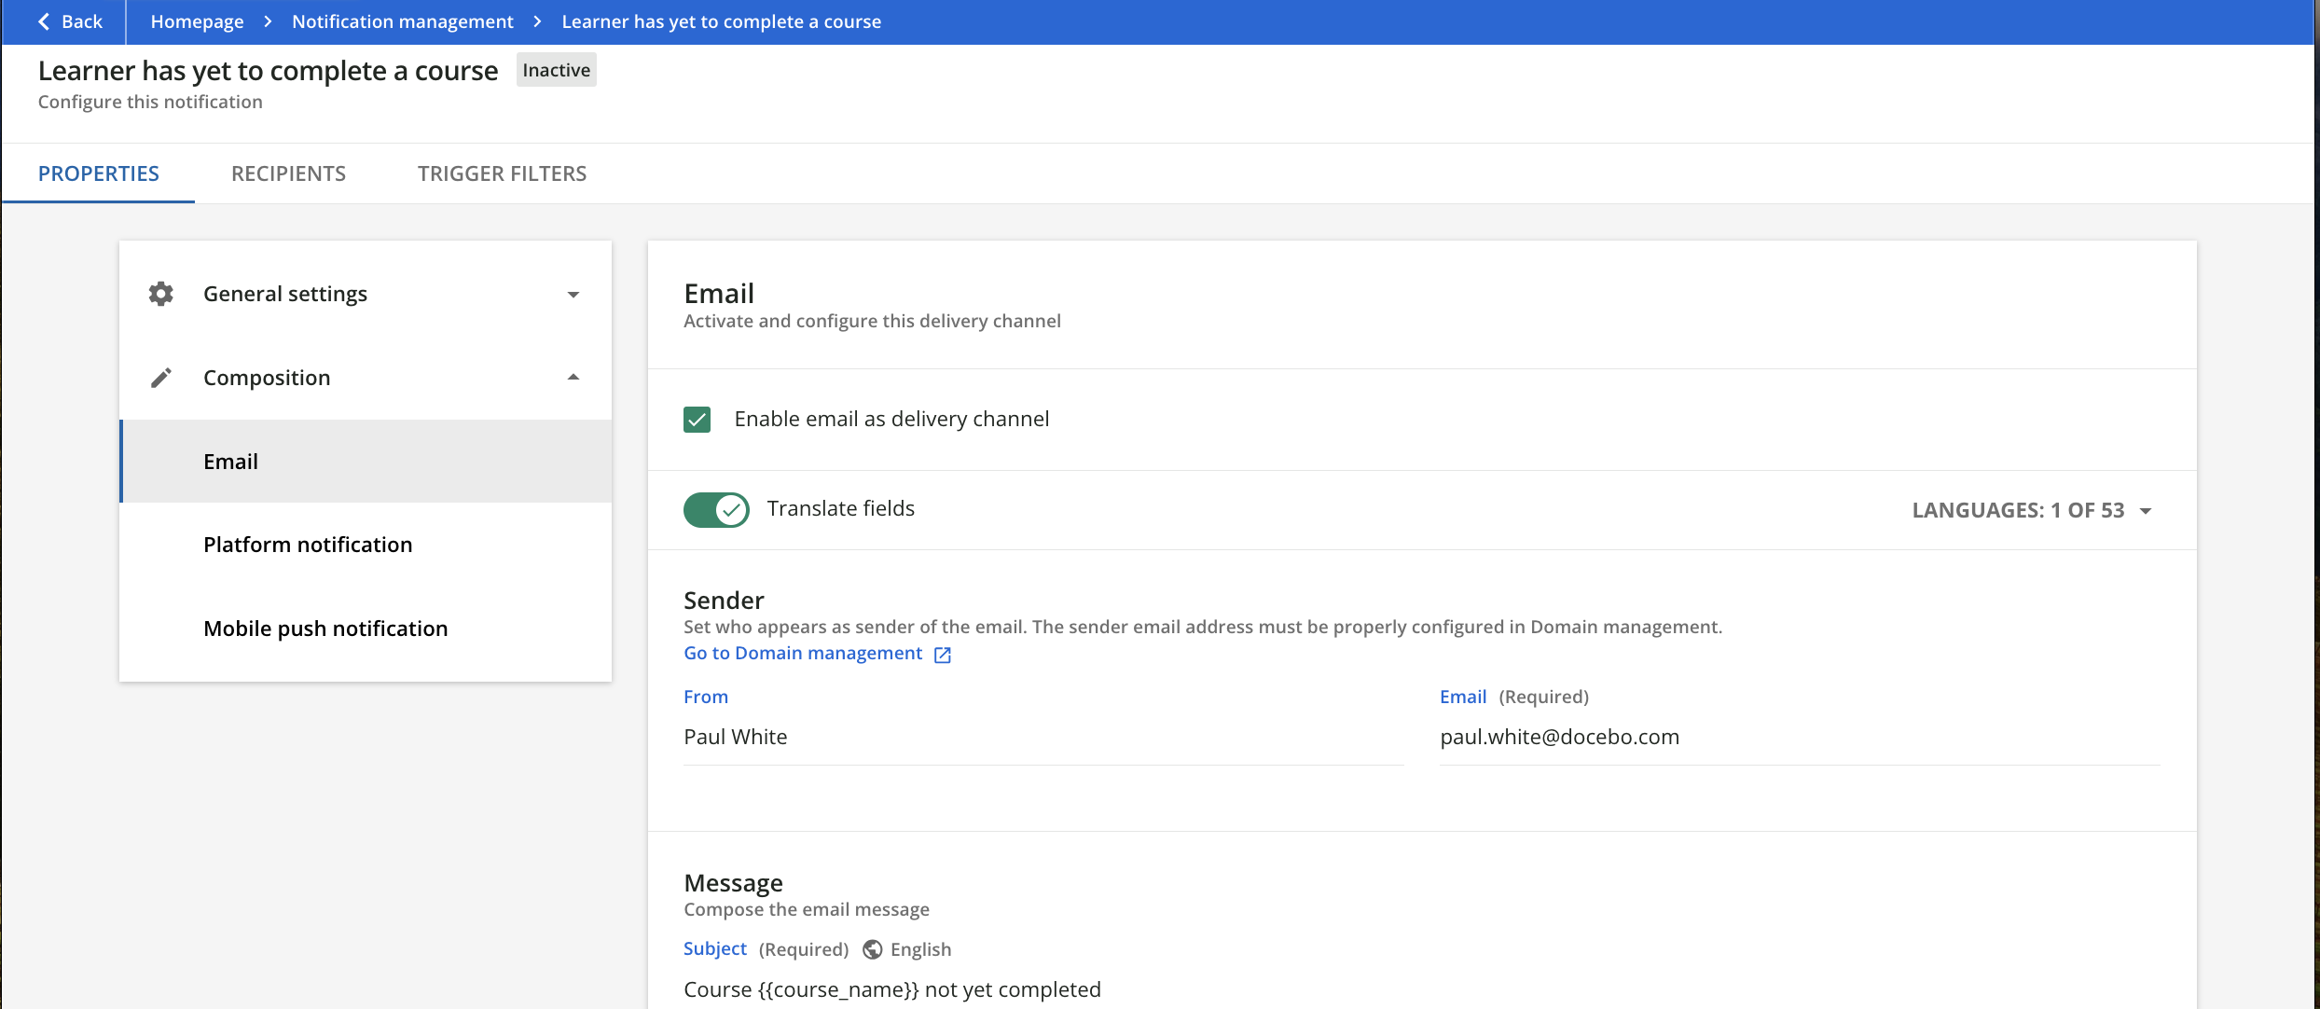
Task: Click the sender Email address field
Action: 1800,737
